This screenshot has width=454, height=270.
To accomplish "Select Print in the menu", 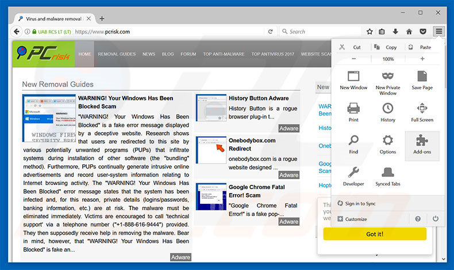I will pos(353,113).
